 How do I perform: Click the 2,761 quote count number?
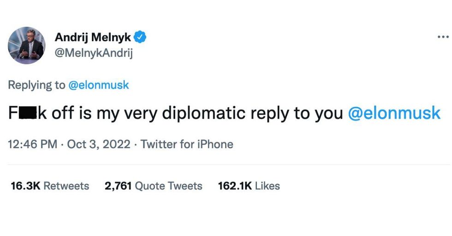pos(118,186)
